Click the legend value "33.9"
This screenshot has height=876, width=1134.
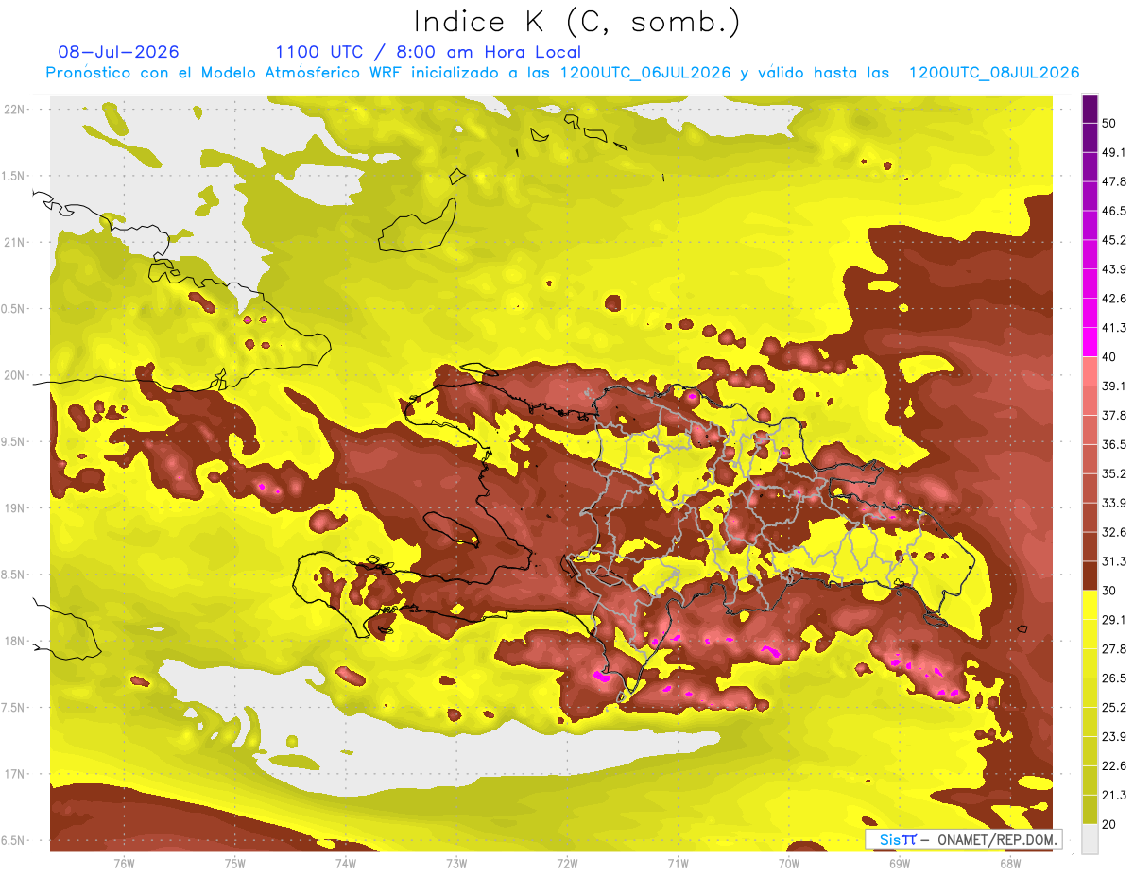[x=1113, y=503]
